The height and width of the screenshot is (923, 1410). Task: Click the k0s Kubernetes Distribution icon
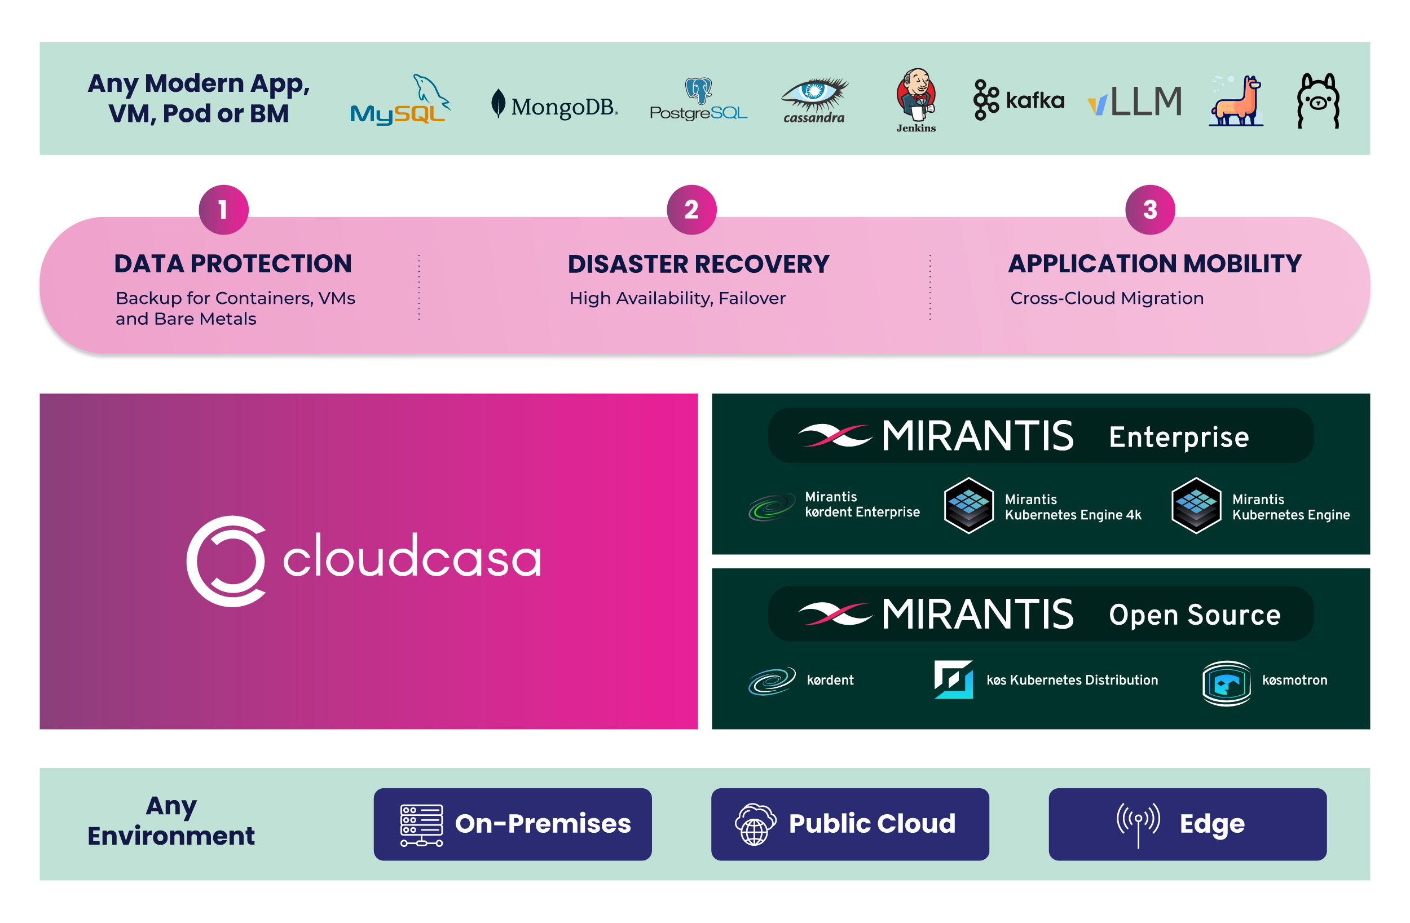[x=953, y=679]
